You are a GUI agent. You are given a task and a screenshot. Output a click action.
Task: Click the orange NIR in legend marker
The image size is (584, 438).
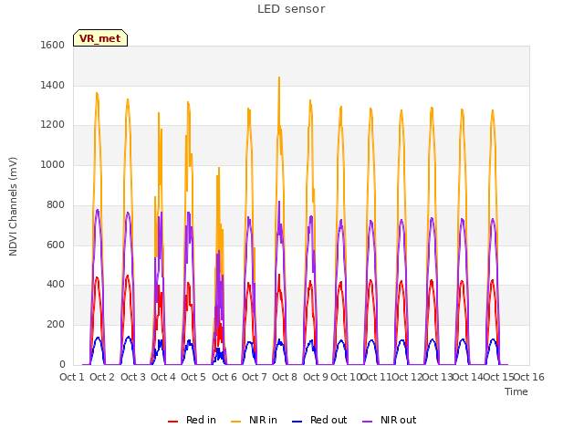click(235, 422)
